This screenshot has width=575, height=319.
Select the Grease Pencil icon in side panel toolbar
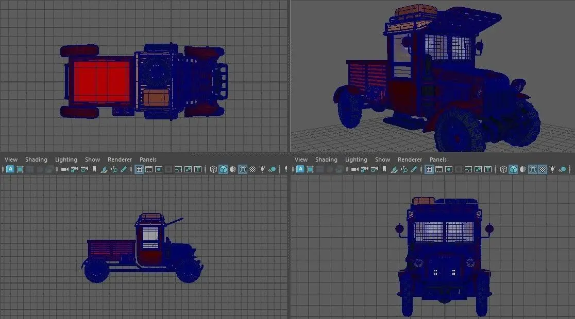click(124, 169)
